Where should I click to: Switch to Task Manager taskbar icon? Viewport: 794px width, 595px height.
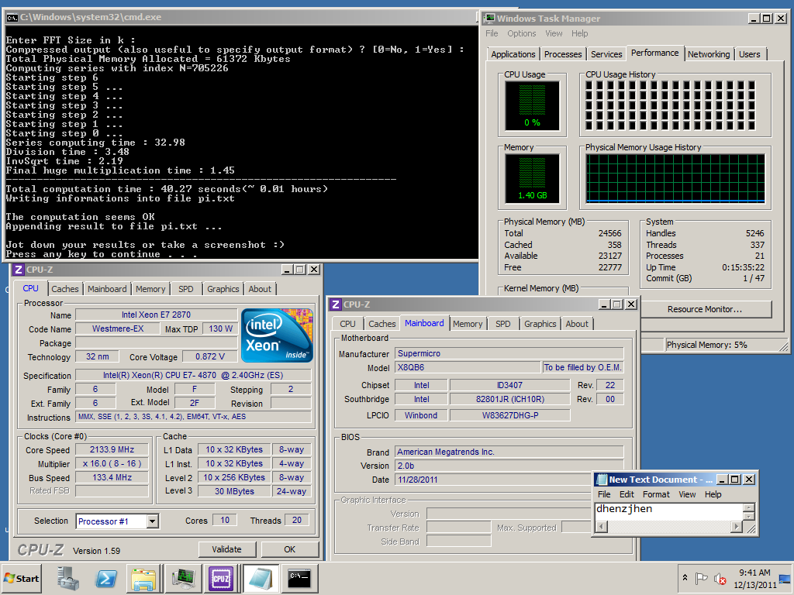[183, 578]
